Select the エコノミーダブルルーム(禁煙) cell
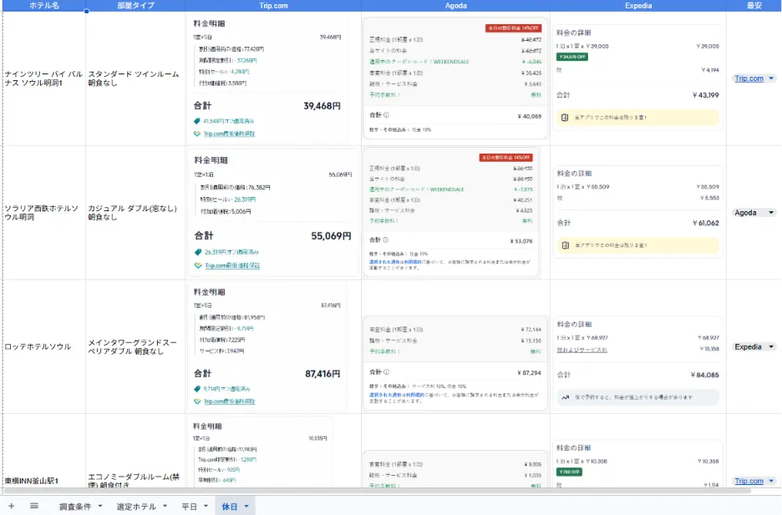Image resolution: width=782 pixels, height=515 pixels. point(135,451)
